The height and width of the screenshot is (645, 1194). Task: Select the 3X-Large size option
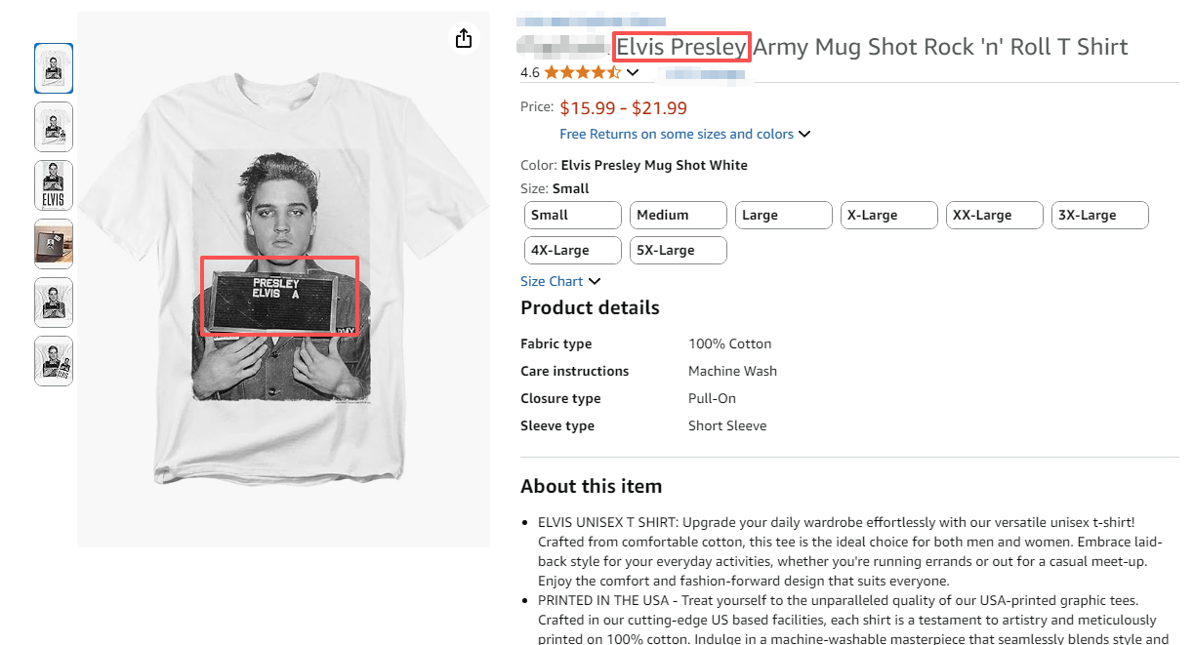point(1099,215)
